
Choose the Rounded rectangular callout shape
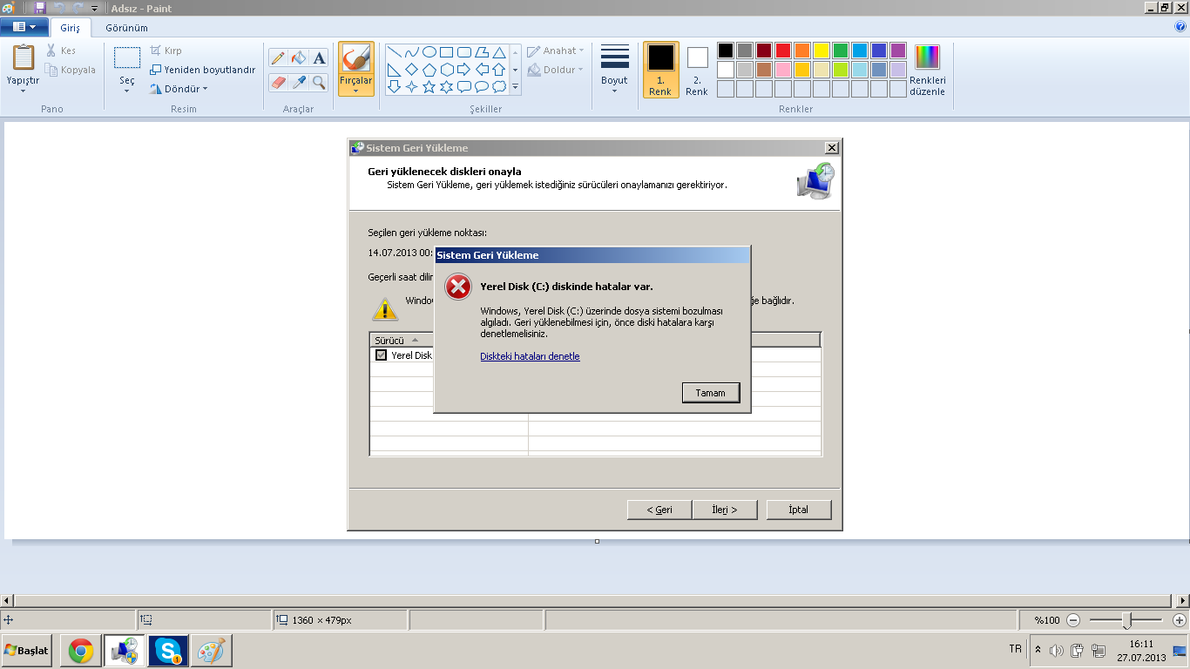[463, 86]
